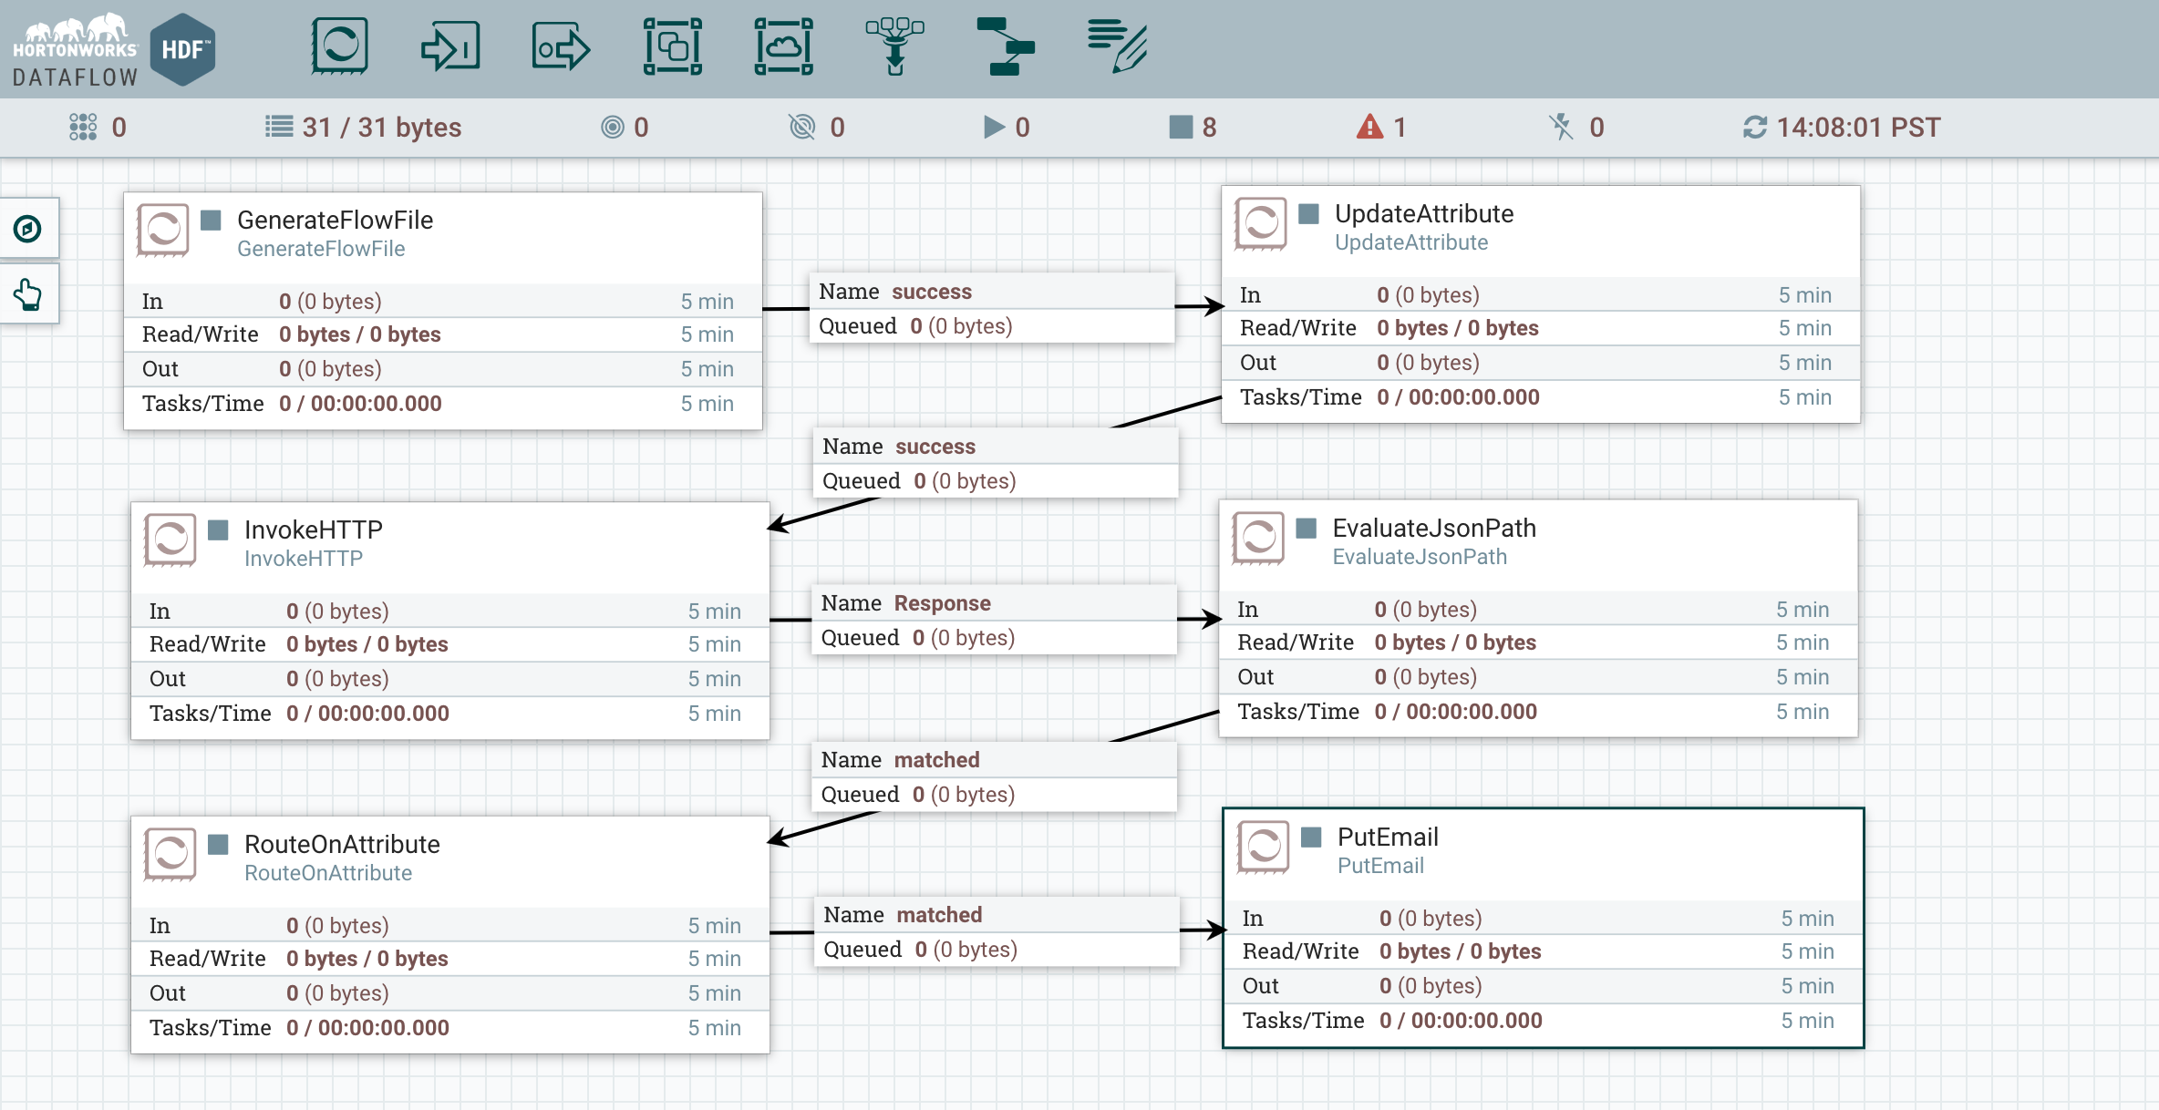
Task: Click the refresh icon beside 14:08:01 PST
Action: coord(1754,128)
